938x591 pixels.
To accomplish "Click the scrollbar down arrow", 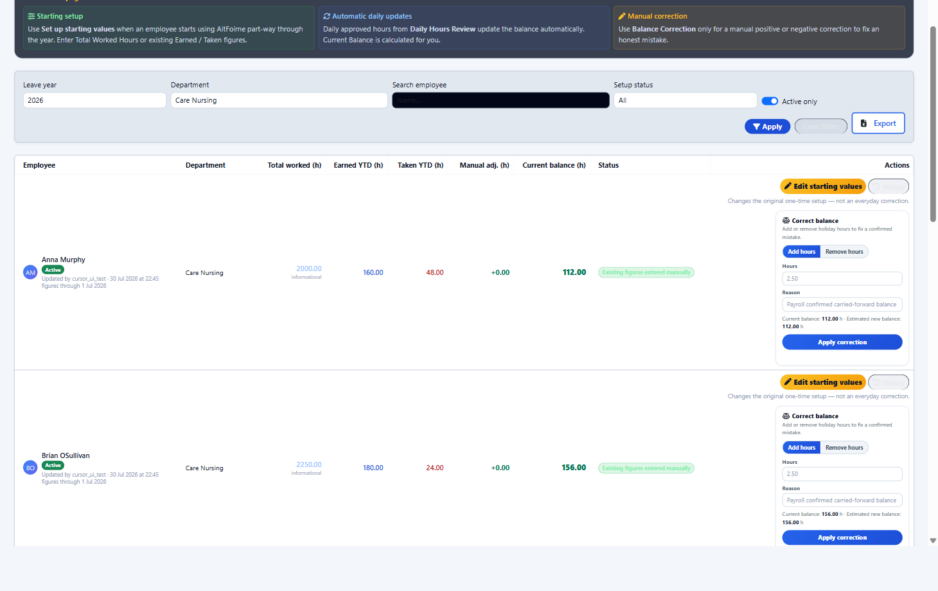I will [x=933, y=541].
